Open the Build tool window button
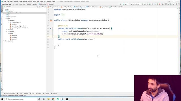The height and width of the screenshot is (101, 181). click(32, 94)
